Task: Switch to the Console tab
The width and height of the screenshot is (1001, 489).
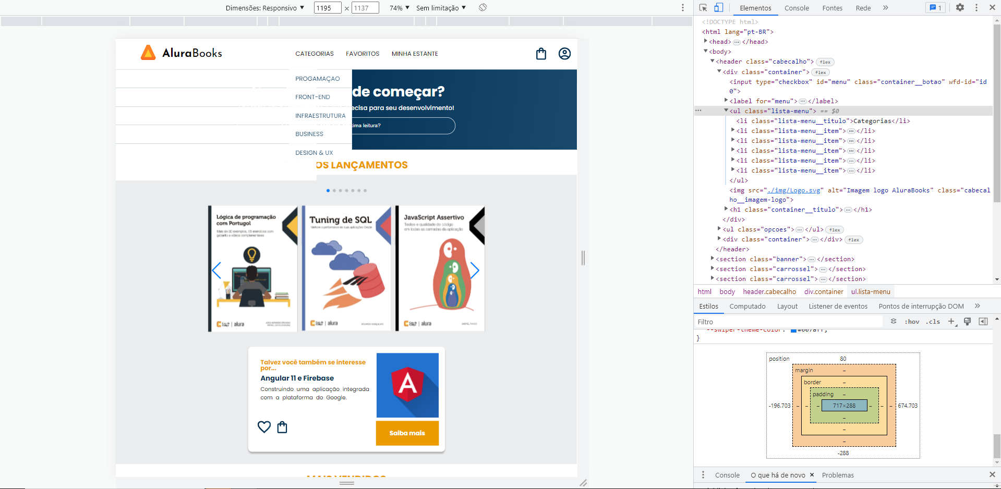Action: point(797,8)
